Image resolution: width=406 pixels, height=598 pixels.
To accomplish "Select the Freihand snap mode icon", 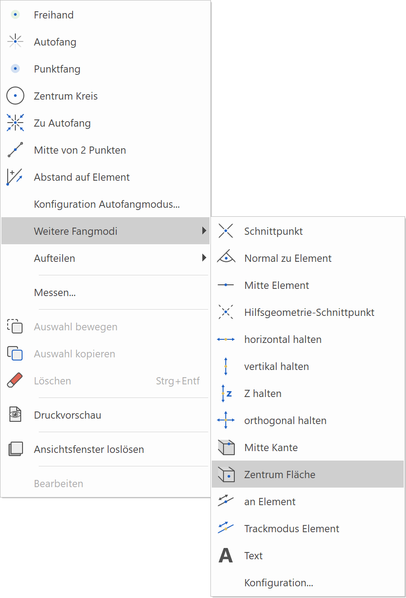I will point(15,15).
